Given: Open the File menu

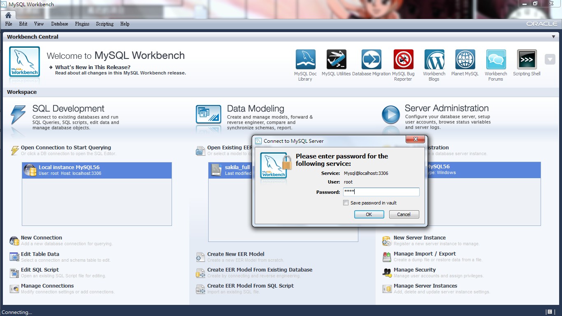Looking at the screenshot, I should [9, 24].
